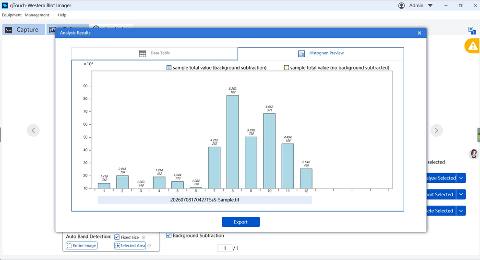Select the Histogram Preview tab

[321, 54]
